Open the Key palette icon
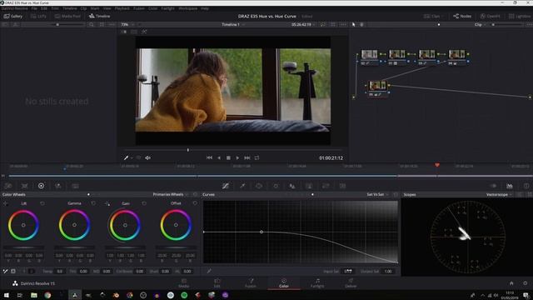The image size is (533, 300). (x=309, y=186)
